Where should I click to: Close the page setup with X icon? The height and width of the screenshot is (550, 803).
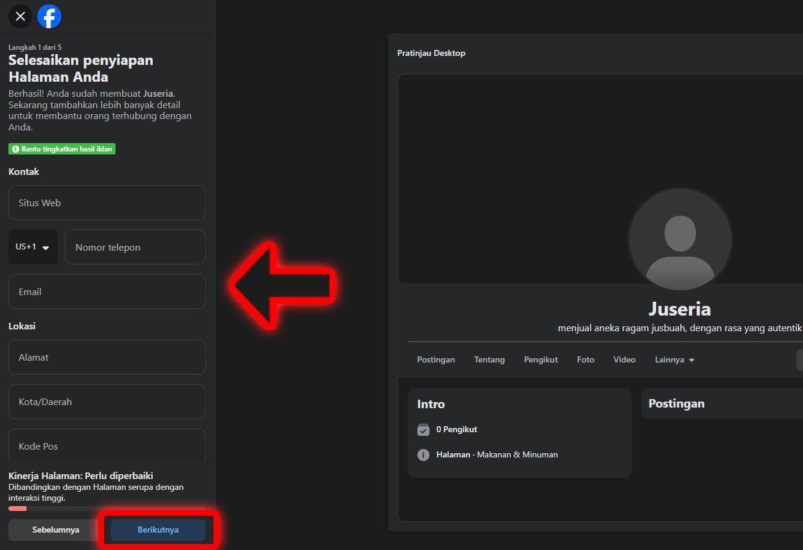coord(20,16)
